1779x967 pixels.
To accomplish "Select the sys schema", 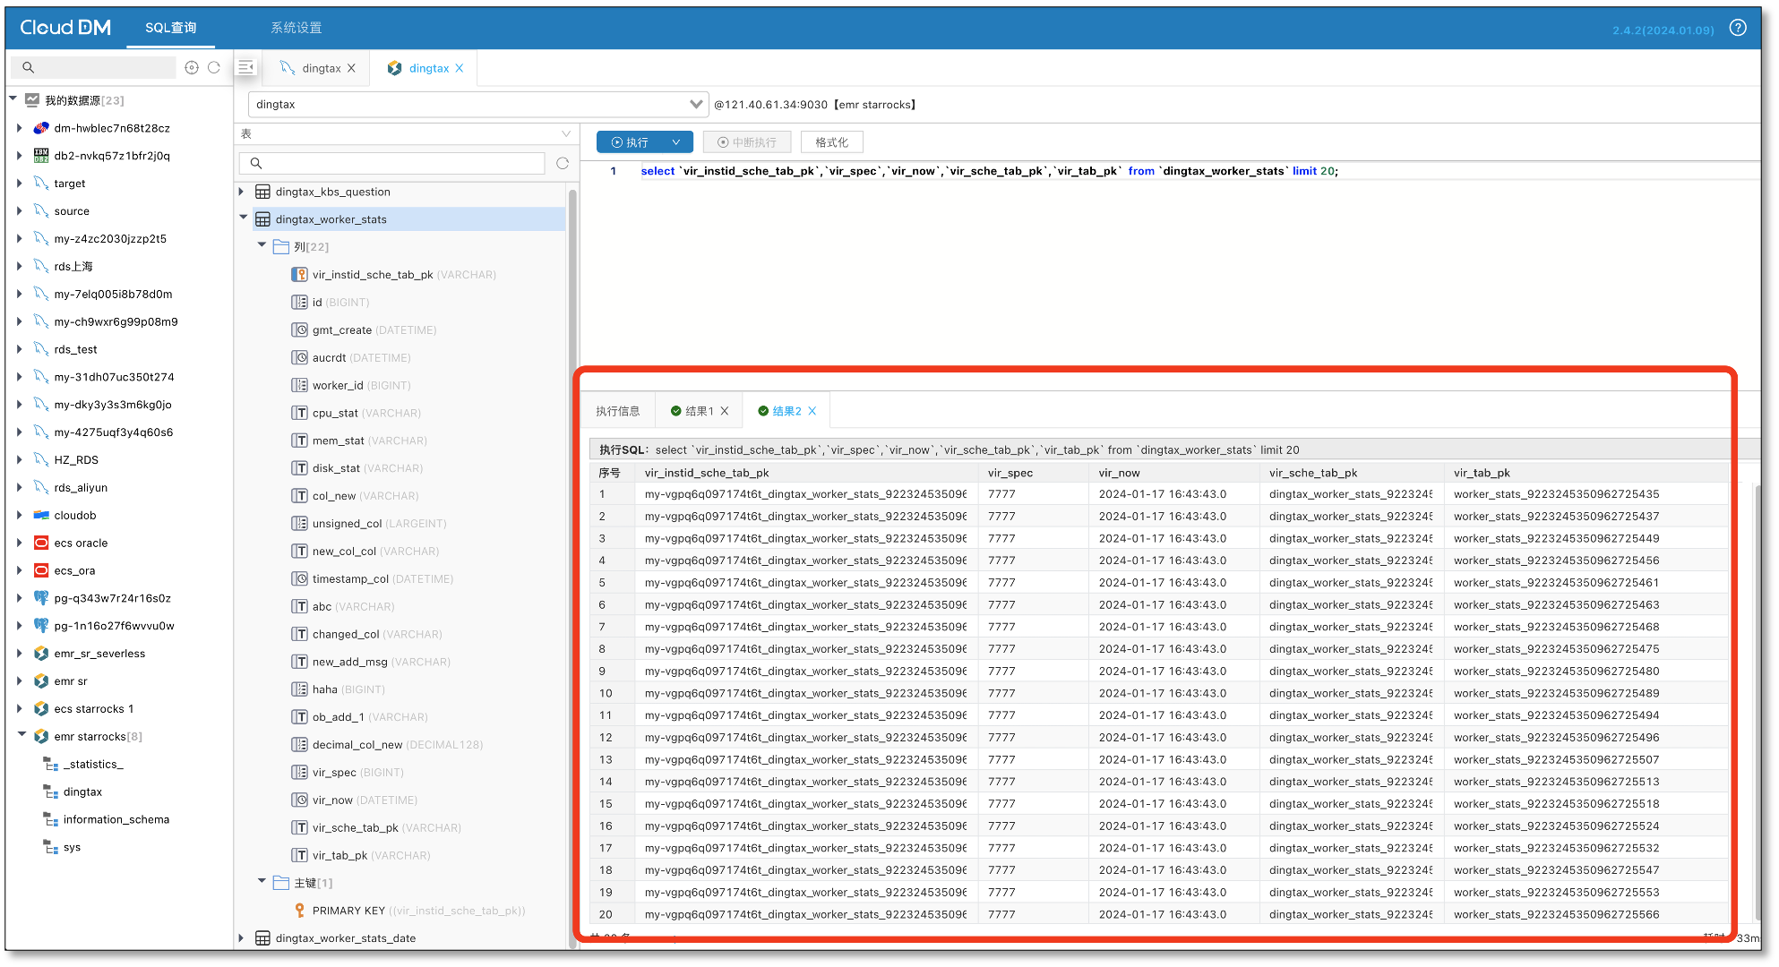I will pos(73,847).
